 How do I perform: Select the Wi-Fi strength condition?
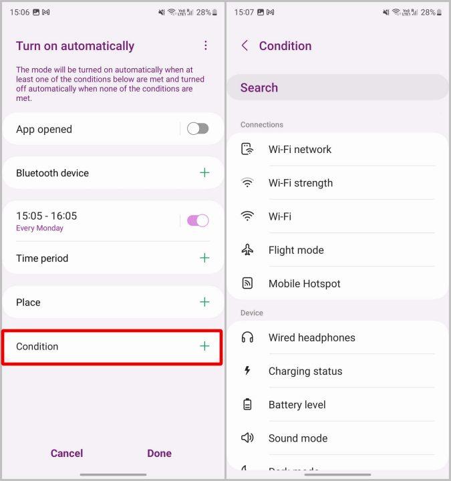(x=337, y=183)
